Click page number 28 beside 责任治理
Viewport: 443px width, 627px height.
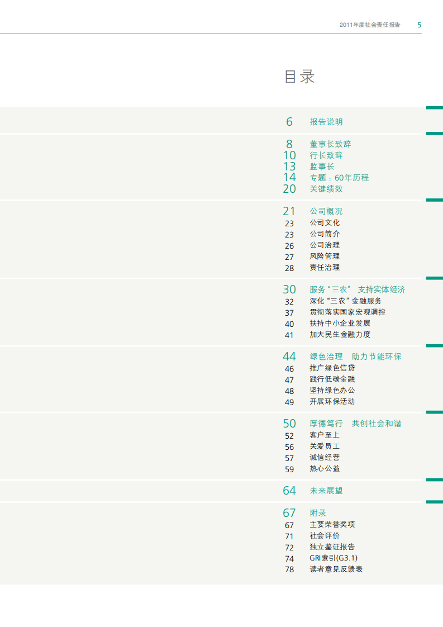click(289, 268)
